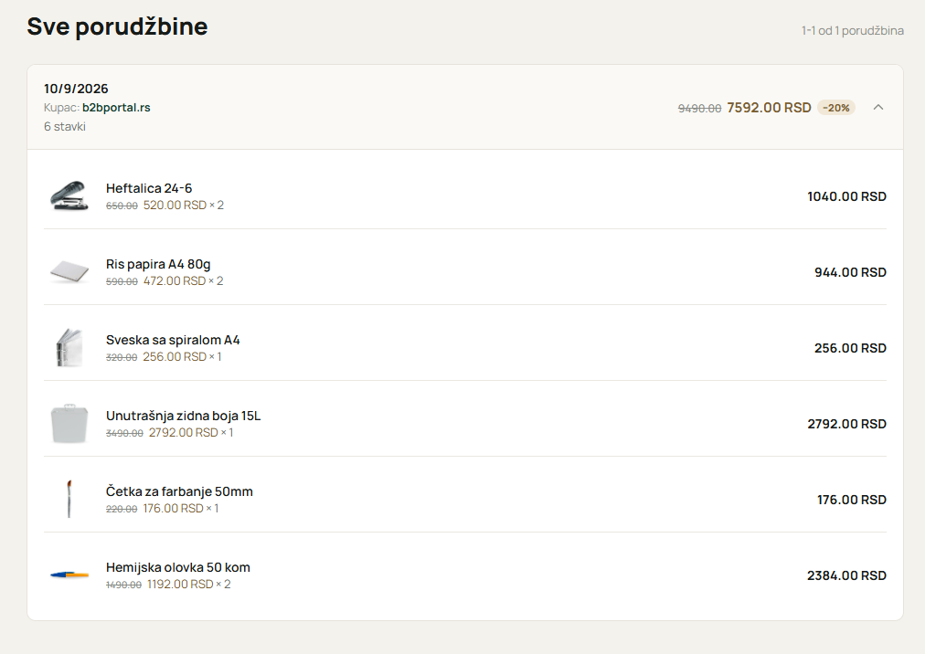The width and height of the screenshot is (925, 654).
Task: Select the wall paint line total 2792.00 RSD
Action: (846, 424)
